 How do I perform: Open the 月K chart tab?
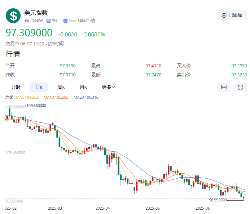(x=83, y=87)
